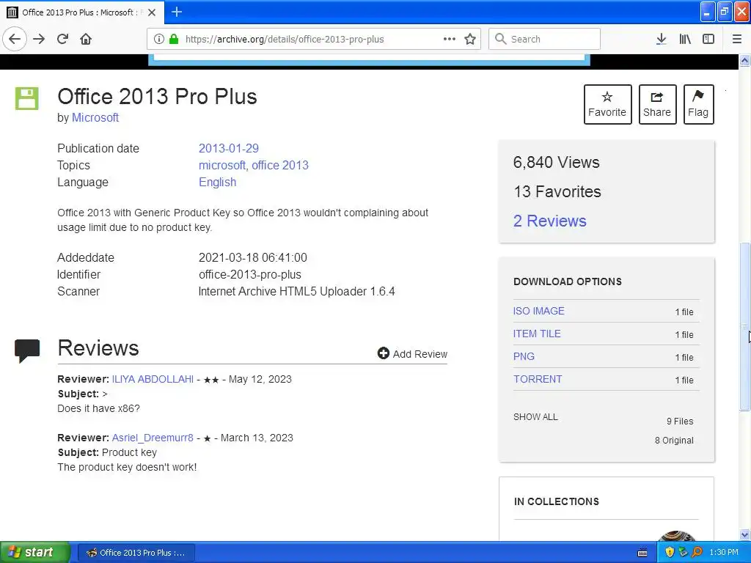Open the Windows start menu

pyautogui.click(x=35, y=552)
